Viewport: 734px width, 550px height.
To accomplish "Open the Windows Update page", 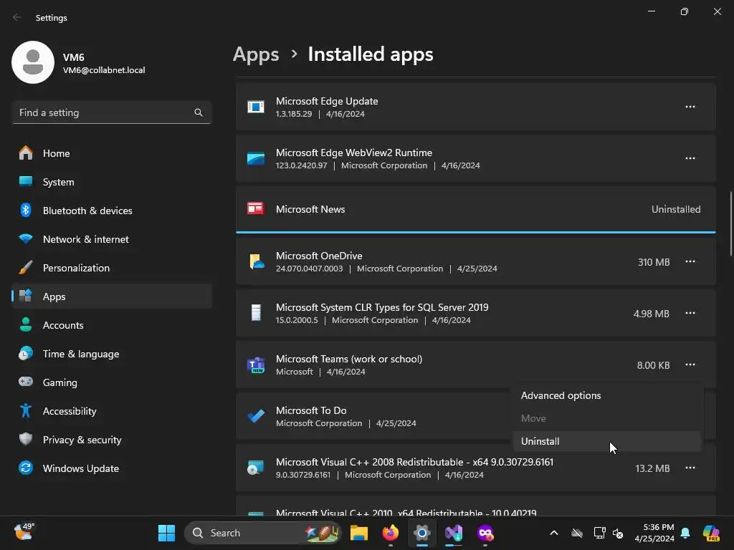I will pos(111,468).
